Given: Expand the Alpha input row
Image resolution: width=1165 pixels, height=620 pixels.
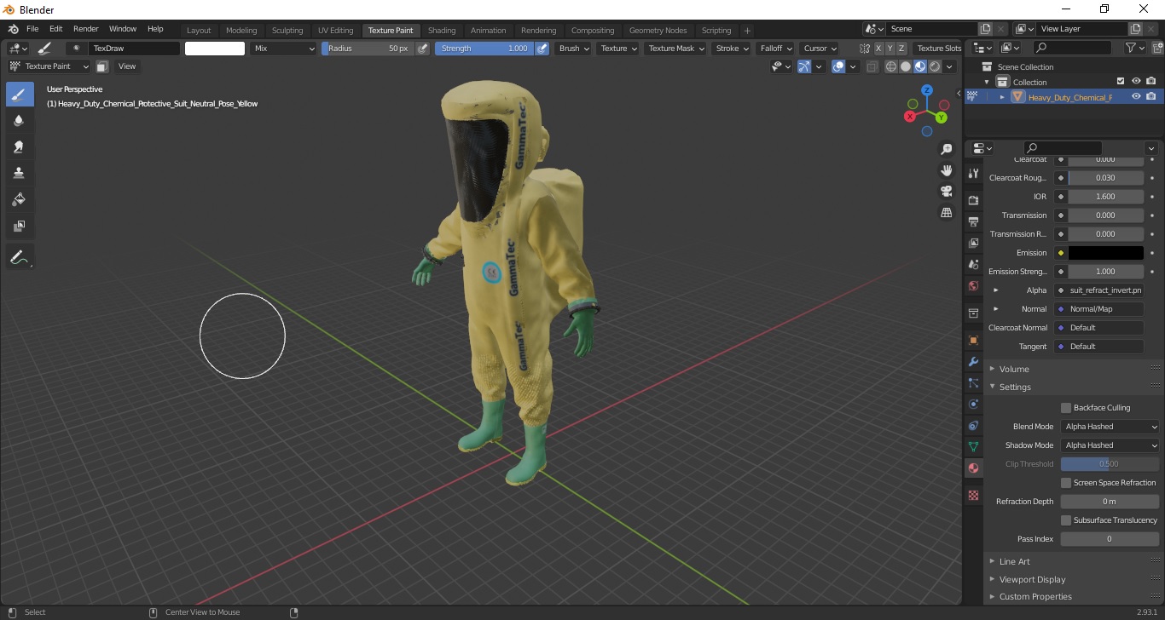Looking at the screenshot, I should [995, 290].
